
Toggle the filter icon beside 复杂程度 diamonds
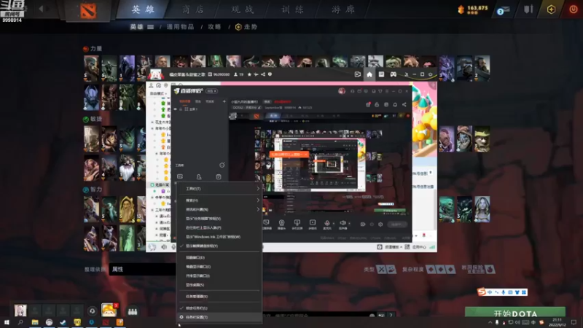[x=490, y=269]
